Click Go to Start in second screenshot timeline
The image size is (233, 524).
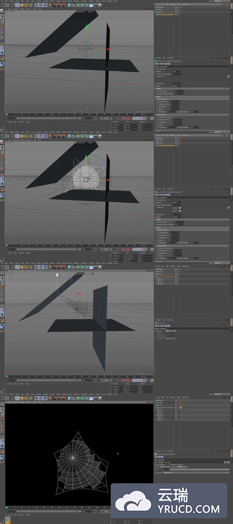[x=96, y=249]
